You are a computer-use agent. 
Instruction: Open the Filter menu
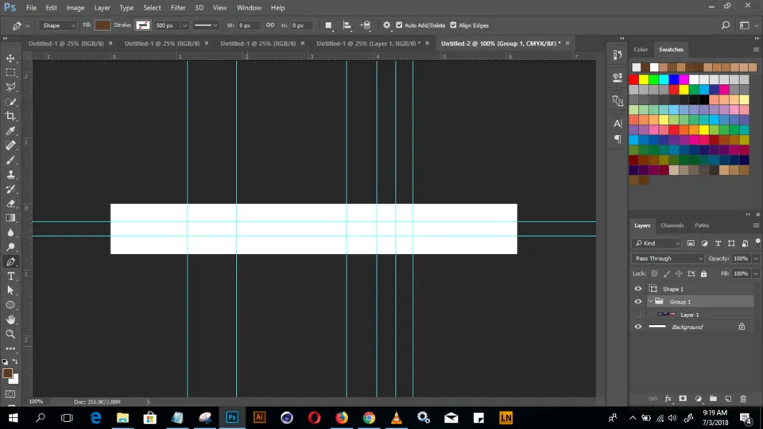coord(177,8)
